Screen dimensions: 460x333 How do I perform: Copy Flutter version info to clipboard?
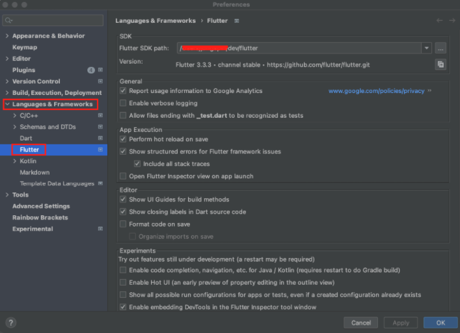tap(440, 64)
